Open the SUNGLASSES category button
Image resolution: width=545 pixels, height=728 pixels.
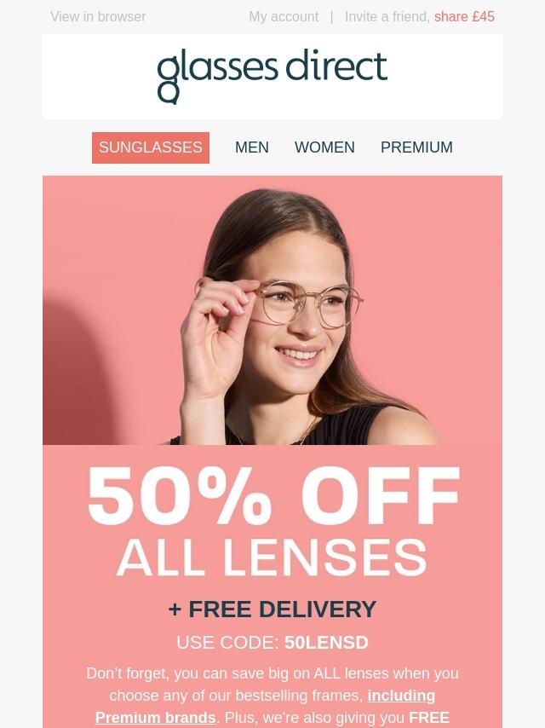[150, 147]
